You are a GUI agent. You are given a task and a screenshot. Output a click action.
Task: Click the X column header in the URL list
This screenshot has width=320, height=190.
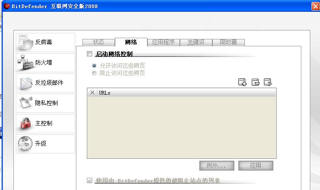pos(92,93)
